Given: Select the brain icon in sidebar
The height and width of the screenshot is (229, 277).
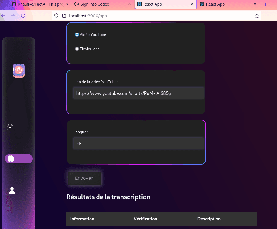Looking at the screenshot, I should 11,159.
